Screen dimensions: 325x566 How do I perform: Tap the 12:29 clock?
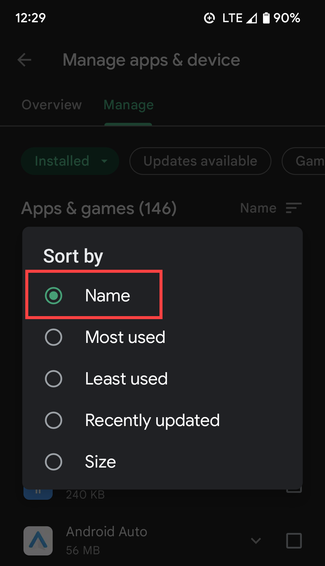click(30, 18)
